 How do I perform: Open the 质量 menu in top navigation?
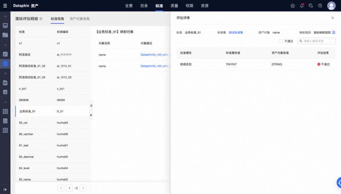(x=174, y=6)
